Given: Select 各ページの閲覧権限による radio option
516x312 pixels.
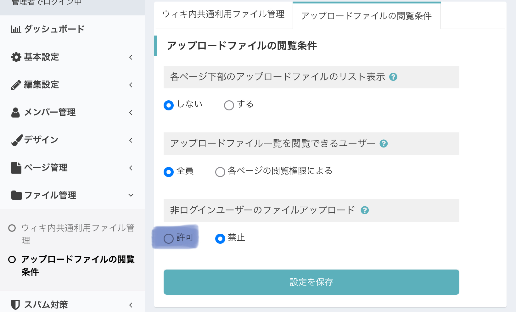Looking at the screenshot, I should pyautogui.click(x=220, y=172).
